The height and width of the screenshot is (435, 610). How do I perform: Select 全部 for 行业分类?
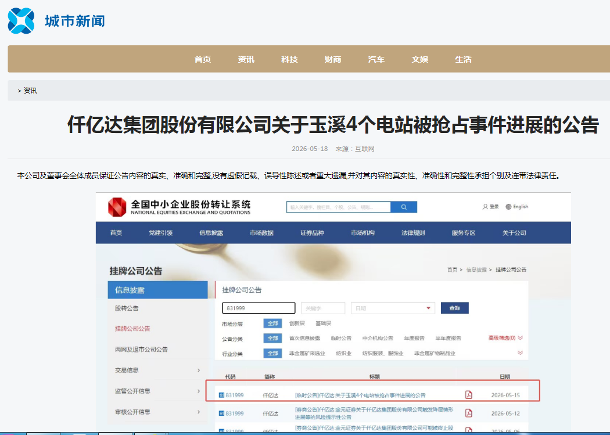pos(272,353)
